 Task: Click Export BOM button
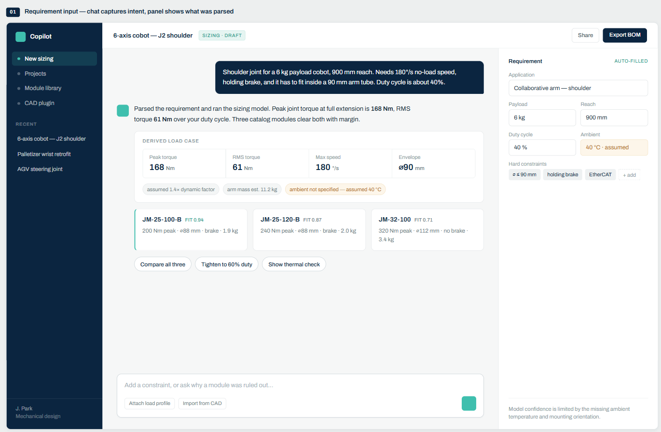[x=625, y=35]
